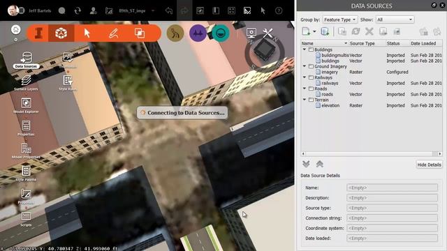Open the chat bubble icon in top bar
The height and width of the screenshot is (251, 447).
pos(61,11)
